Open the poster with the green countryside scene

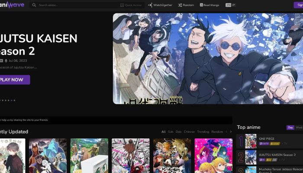(89, 156)
